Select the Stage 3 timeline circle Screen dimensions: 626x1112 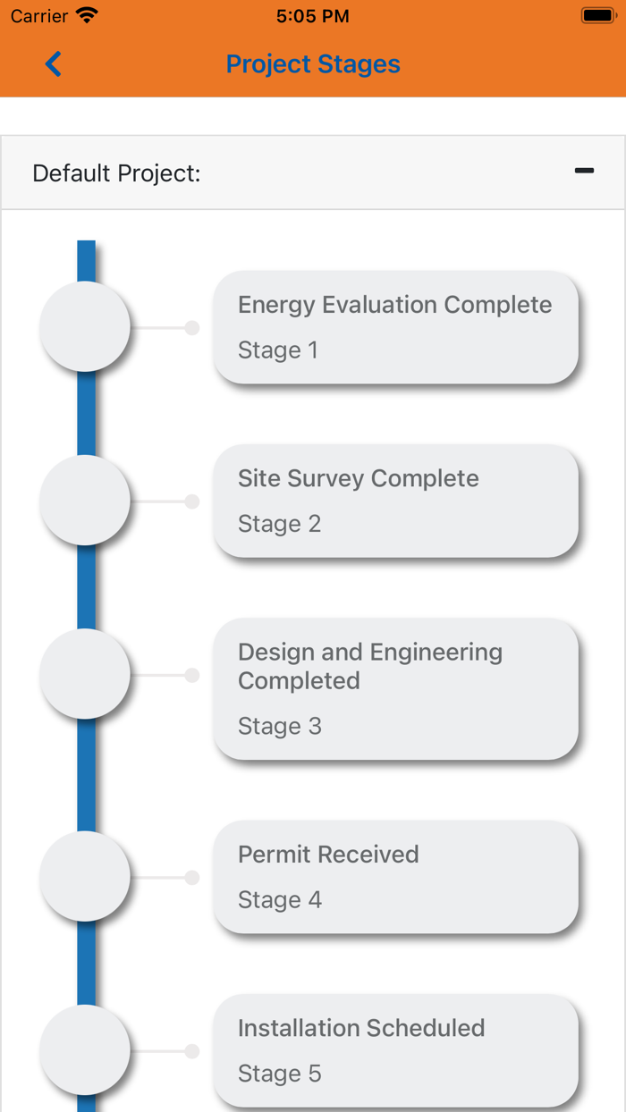point(85,674)
